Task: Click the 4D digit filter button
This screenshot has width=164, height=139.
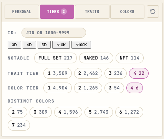Action: coord(29,45)
